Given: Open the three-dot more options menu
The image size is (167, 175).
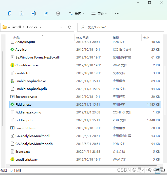Looking at the screenshot, I should tap(117, 14).
